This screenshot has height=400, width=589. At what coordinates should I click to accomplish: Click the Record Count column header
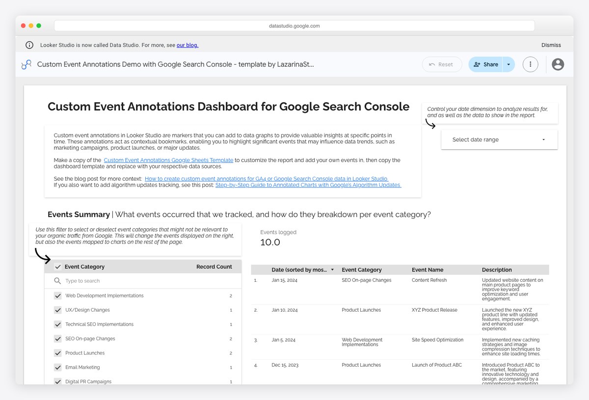pyautogui.click(x=214, y=267)
